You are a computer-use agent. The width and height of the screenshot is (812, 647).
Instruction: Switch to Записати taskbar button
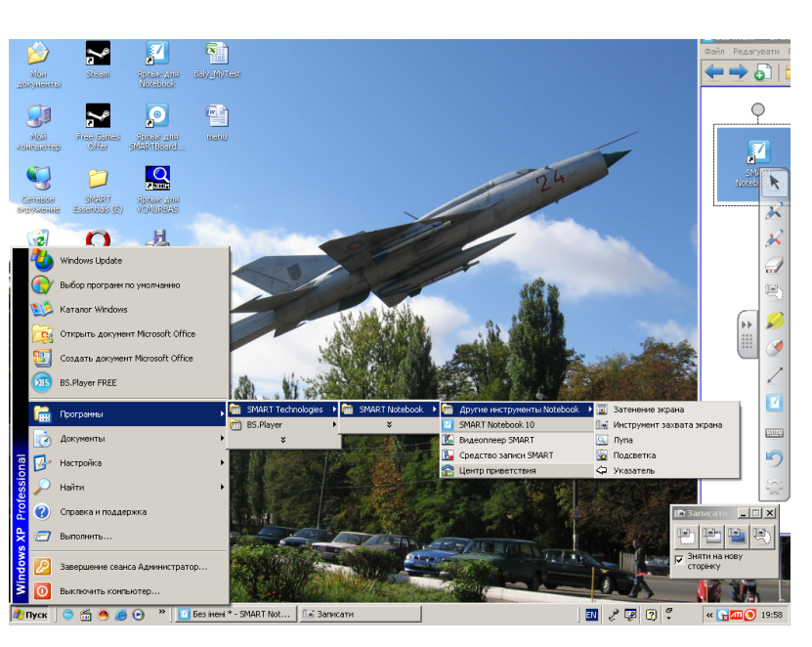[x=361, y=614]
